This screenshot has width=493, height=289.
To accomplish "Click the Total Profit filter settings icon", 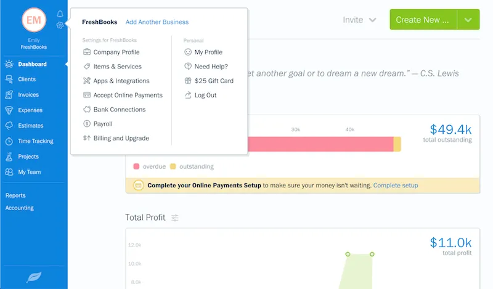I will (x=175, y=218).
